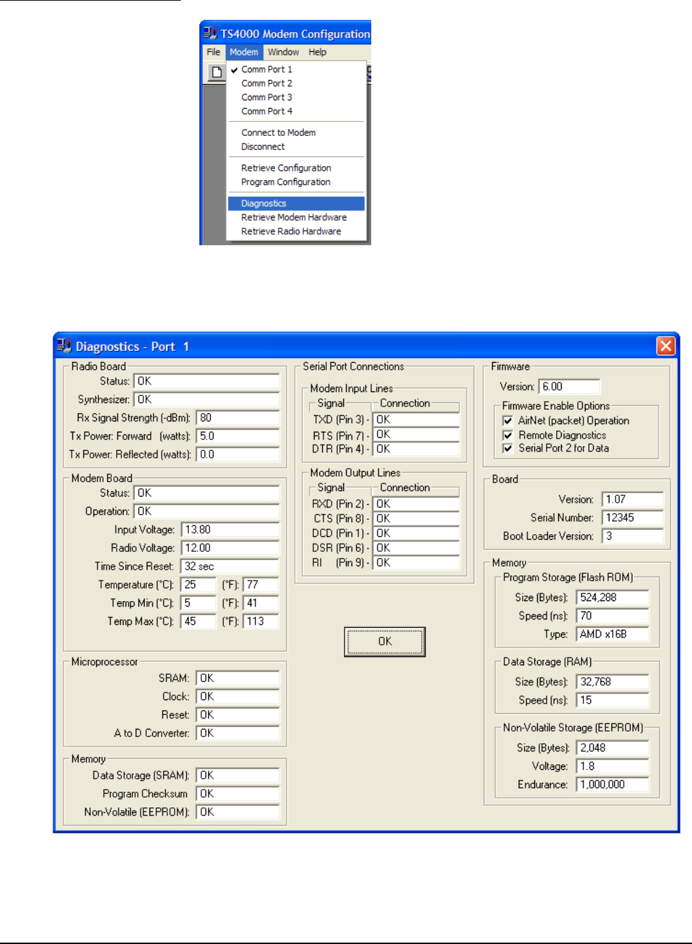
Task: Click the Reset status field
Action: 238,715
